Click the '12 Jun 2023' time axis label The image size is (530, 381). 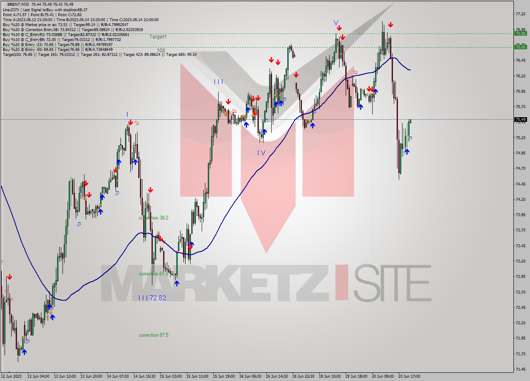(11, 376)
